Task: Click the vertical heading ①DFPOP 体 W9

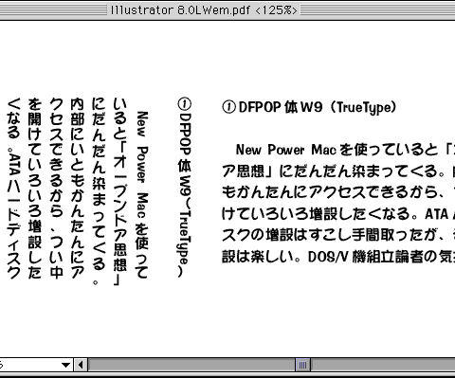Action: [x=184, y=188]
